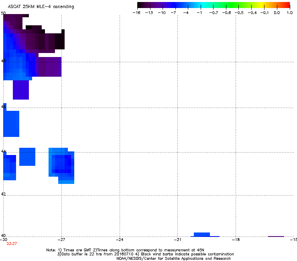
Task: Click the -0.5 color bar label
Action: pos(239,13)
